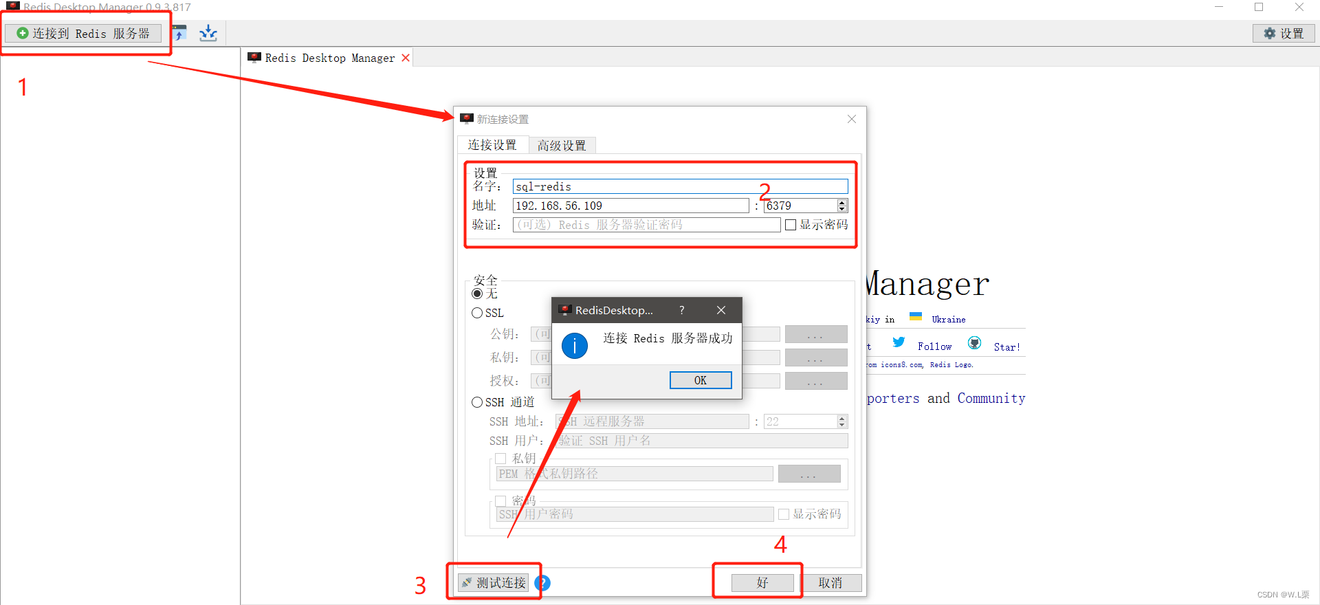Click the Connect to Redis Server button
Viewport: 1320px width, 605px height.
tap(83, 33)
